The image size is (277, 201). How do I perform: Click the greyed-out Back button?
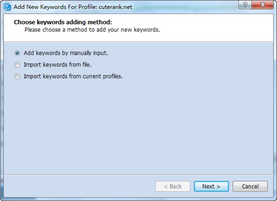click(172, 186)
